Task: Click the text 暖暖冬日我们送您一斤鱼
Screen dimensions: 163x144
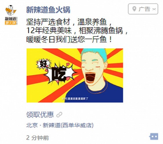Action: click(x=69, y=39)
